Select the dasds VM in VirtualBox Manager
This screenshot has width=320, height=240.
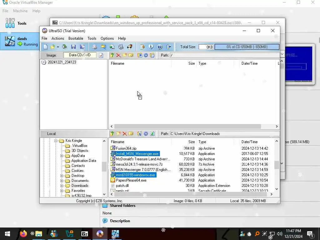click(20, 41)
